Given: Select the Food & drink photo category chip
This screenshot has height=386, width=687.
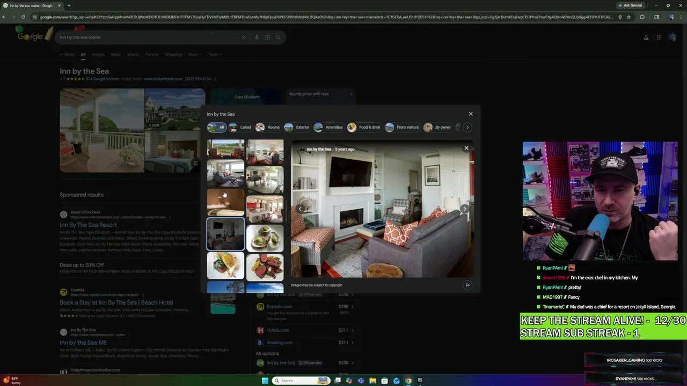Looking at the screenshot, I should (x=364, y=127).
